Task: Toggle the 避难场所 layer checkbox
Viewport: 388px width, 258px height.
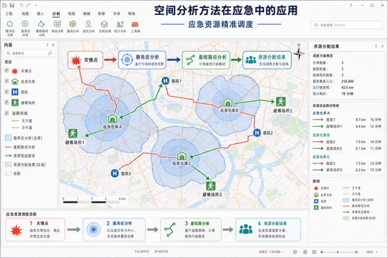Action: point(7,102)
